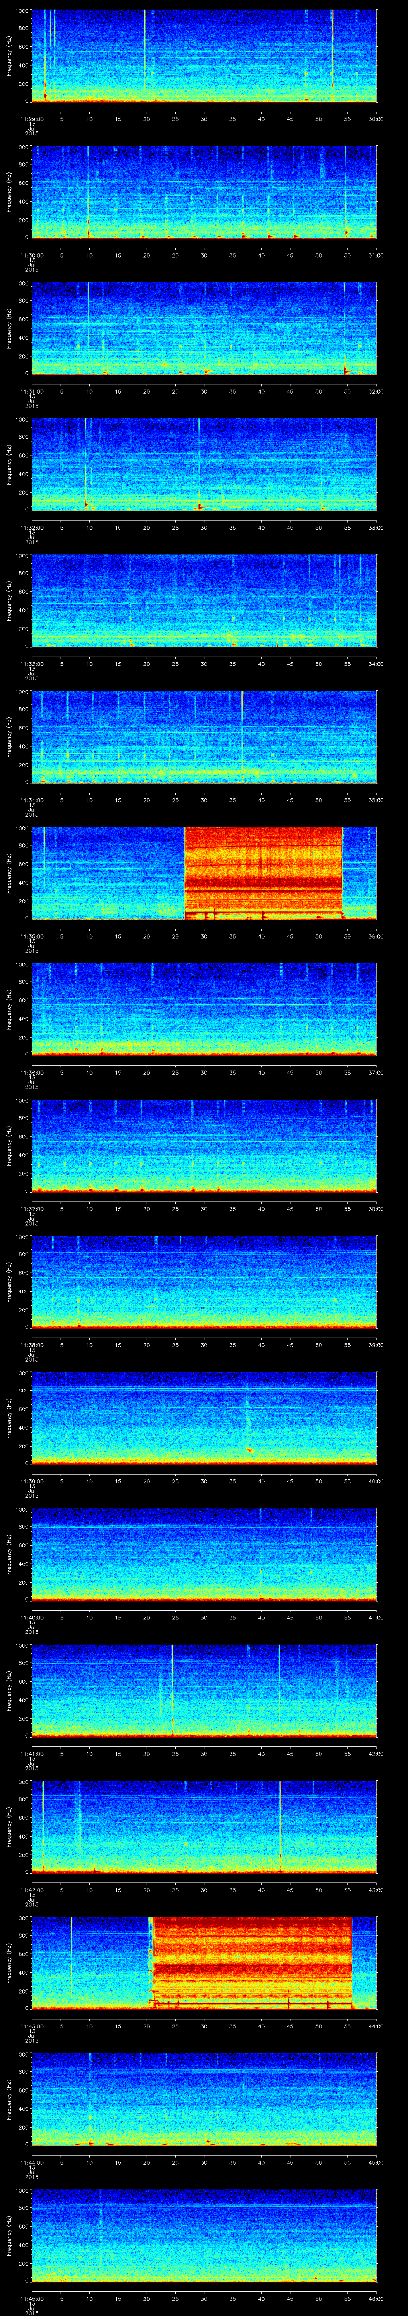Click the red broadband noise burst at 11:35
Screen dimensions: 408x2316
[x=264, y=873]
